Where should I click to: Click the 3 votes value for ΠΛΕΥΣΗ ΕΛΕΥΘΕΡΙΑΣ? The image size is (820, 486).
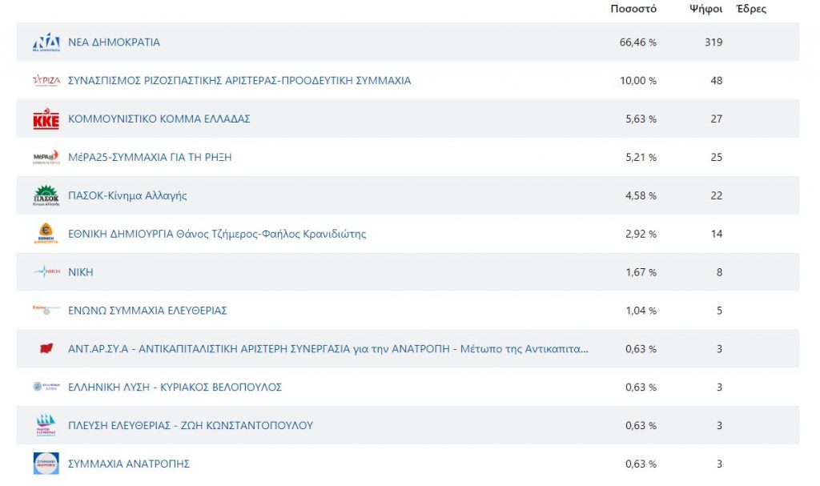[720, 425]
